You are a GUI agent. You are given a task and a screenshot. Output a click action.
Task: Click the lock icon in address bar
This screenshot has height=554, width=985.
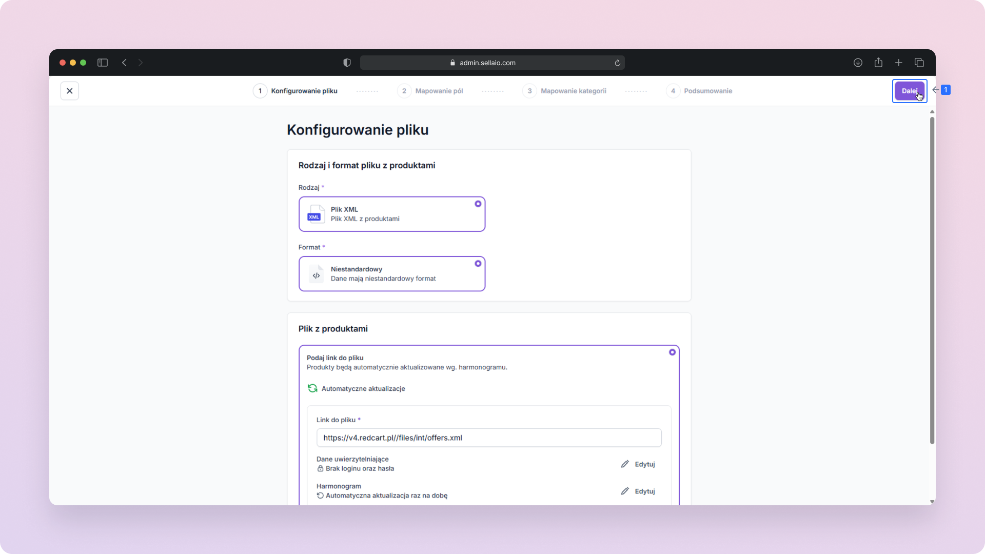[452, 63]
